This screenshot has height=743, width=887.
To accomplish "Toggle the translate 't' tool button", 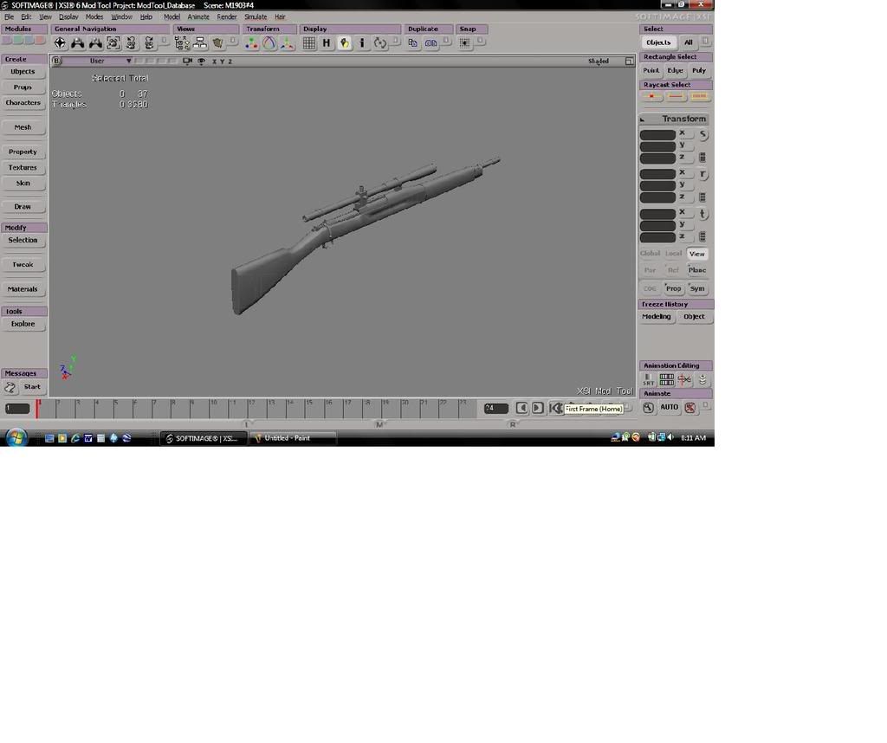I will (702, 214).
